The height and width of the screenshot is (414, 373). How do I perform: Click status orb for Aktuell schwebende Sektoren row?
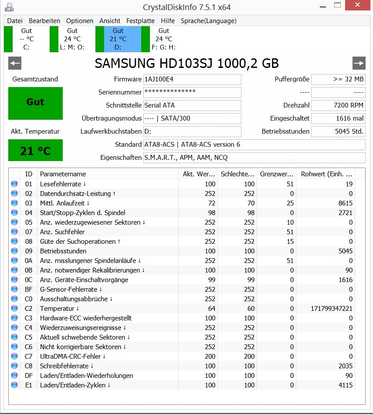[14, 337]
